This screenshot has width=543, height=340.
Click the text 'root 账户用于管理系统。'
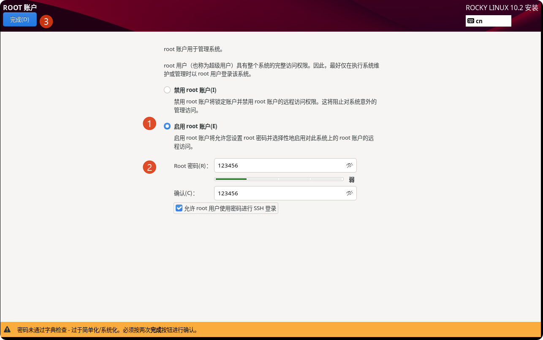pyautogui.click(x=193, y=49)
